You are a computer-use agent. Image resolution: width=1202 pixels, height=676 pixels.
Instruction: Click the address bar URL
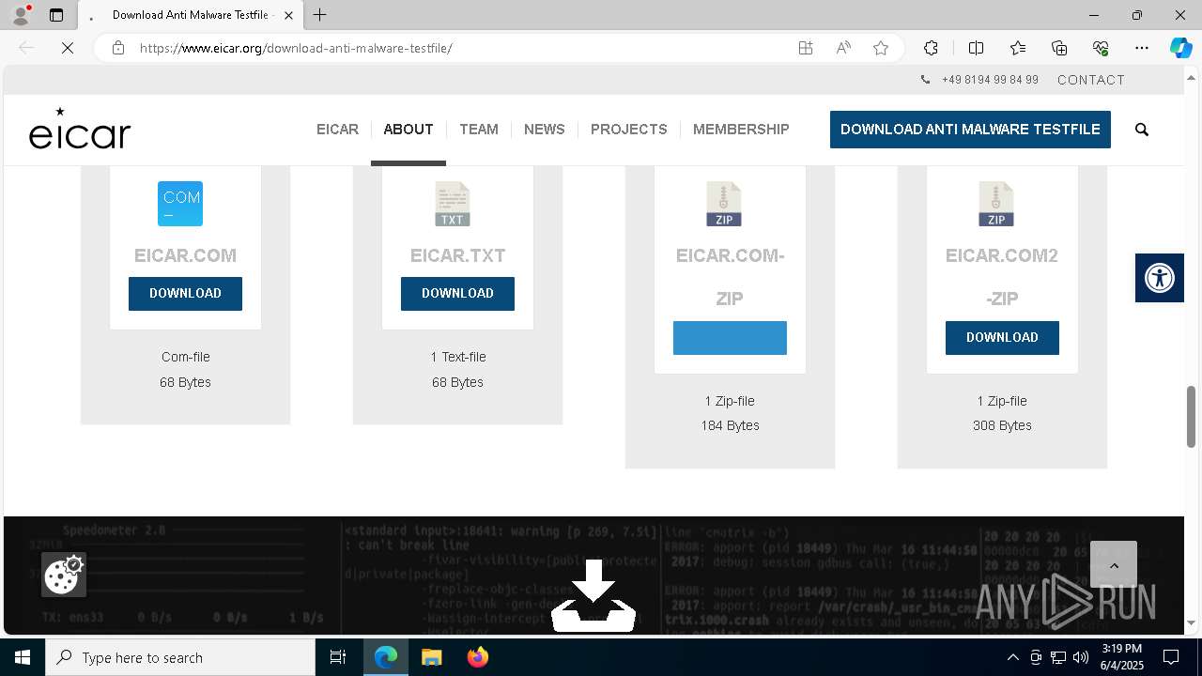point(296,48)
